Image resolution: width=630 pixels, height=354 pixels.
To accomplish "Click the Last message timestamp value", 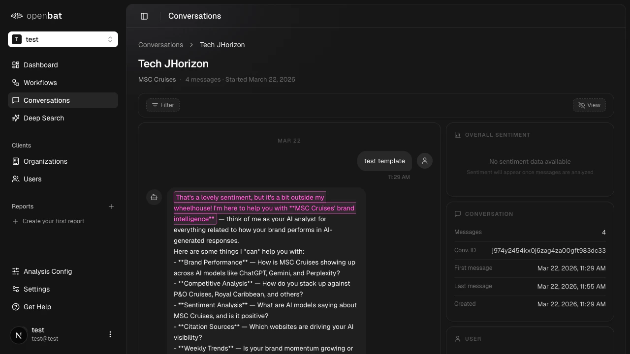I will tap(571, 286).
